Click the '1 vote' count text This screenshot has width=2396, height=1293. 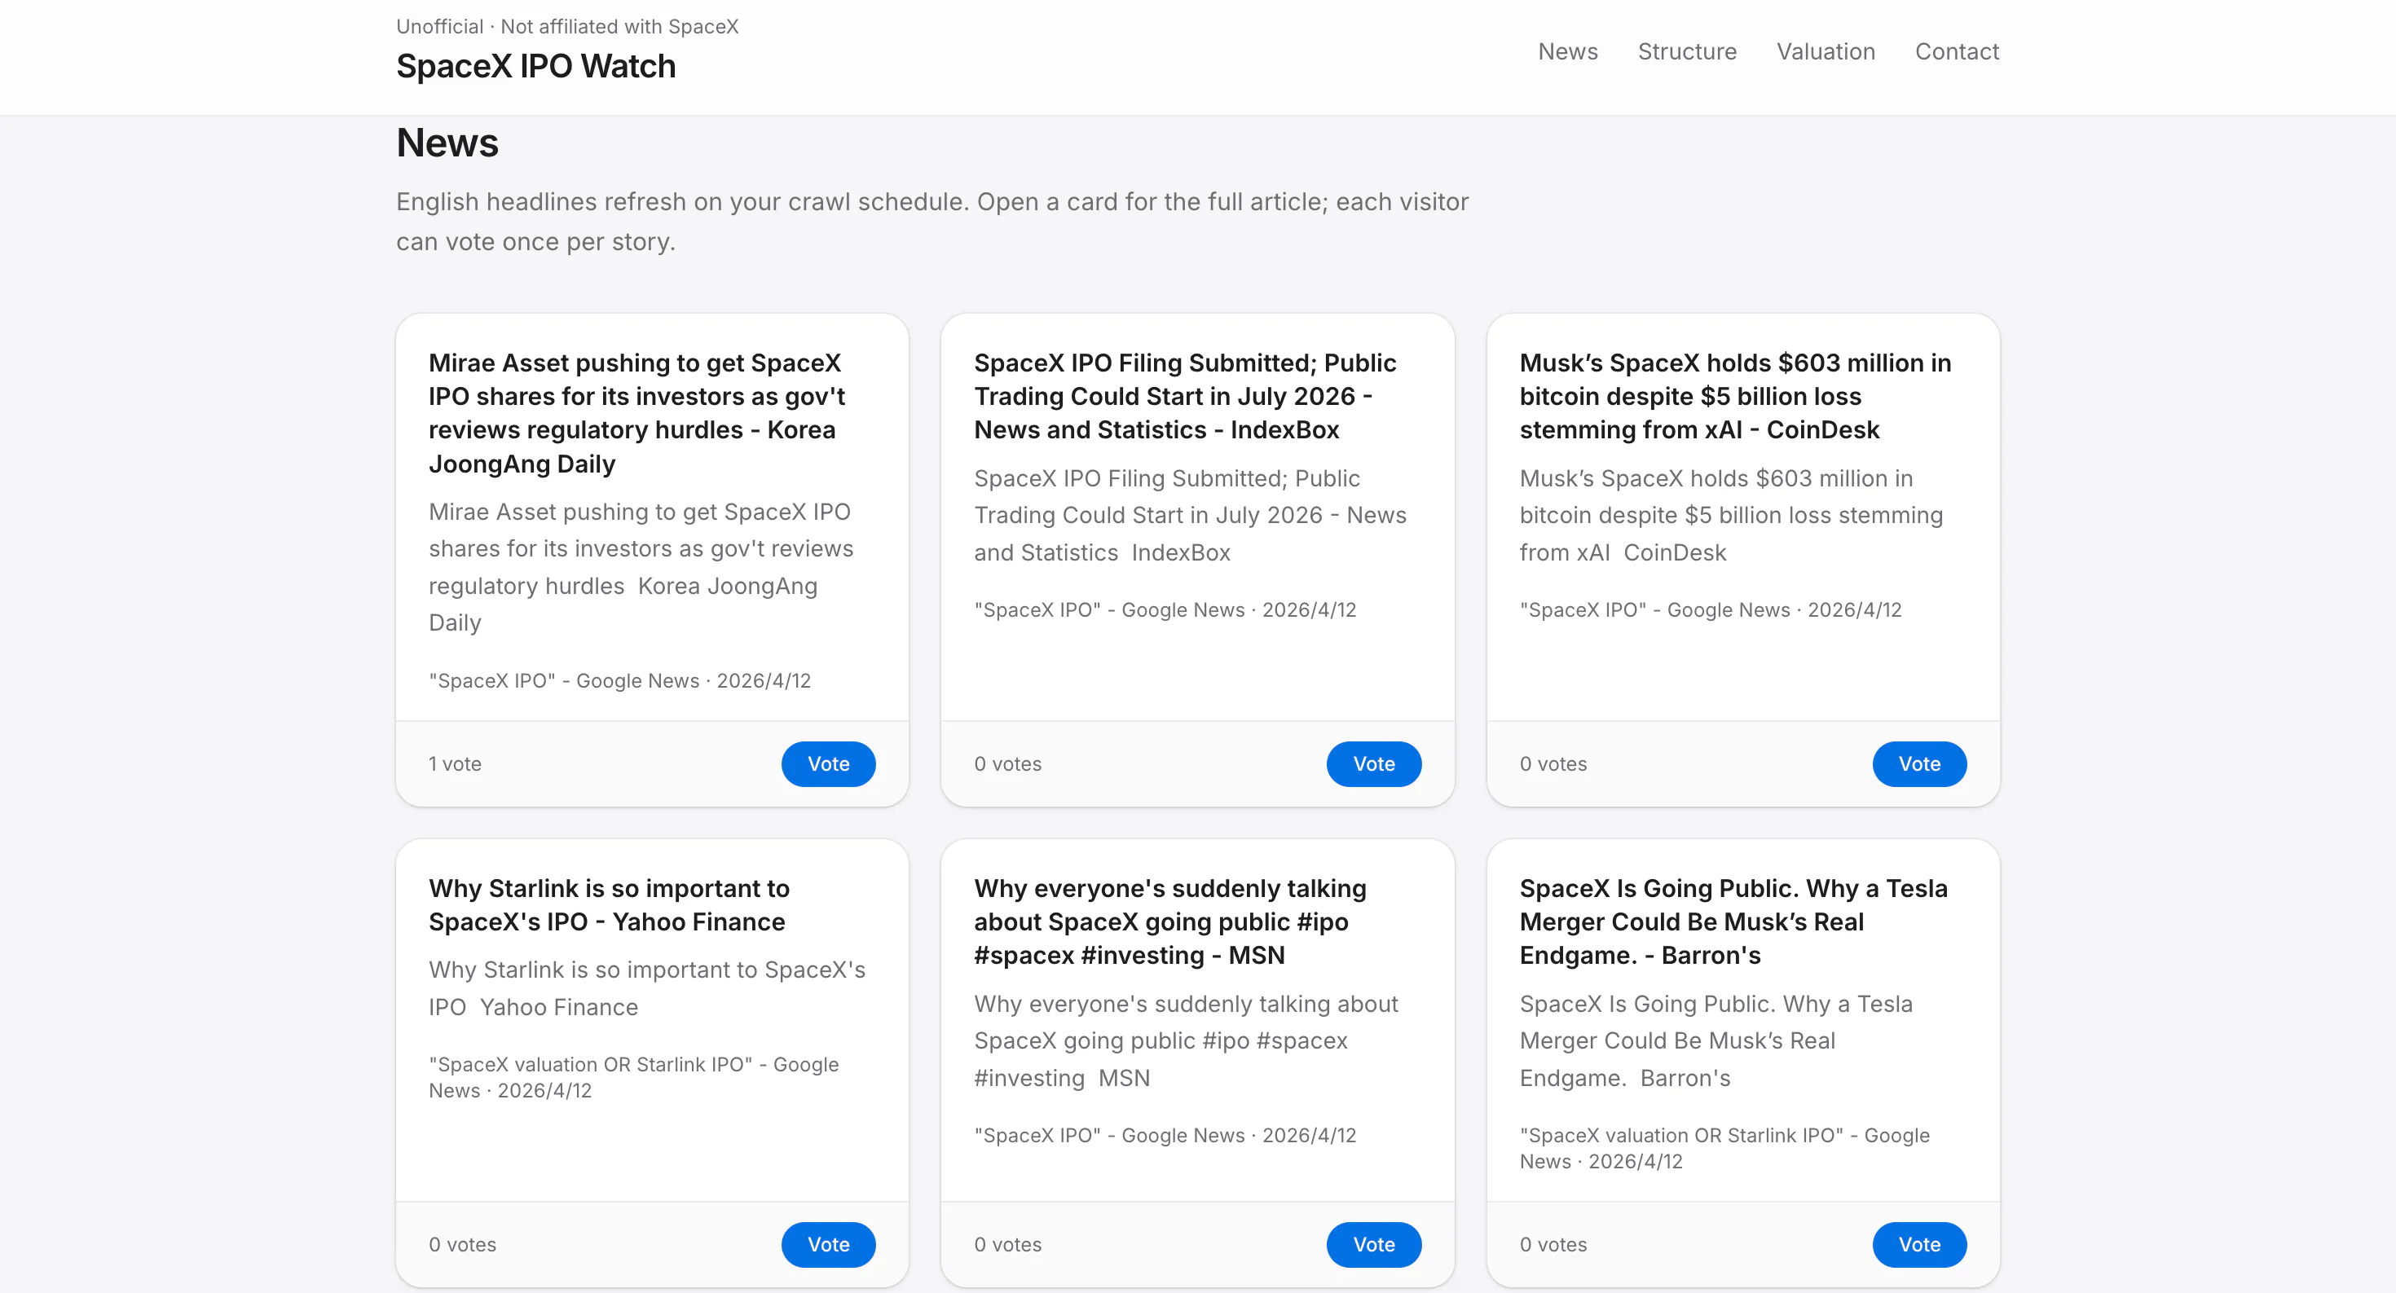click(x=455, y=763)
